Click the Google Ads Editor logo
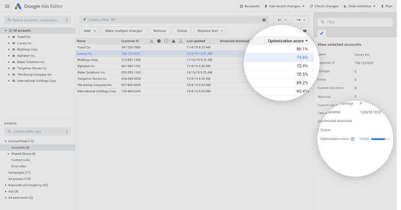The image size is (401, 210). (x=18, y=6)
